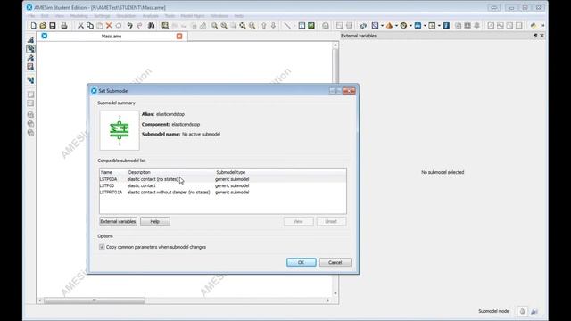The image size is (571, 321).
Task: Open dropdown arrow beside orange cone icon
Action: point(396,26)
